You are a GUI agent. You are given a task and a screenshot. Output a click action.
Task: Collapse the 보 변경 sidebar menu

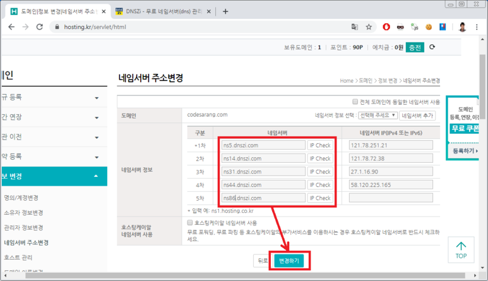click(x=54, y=176)
